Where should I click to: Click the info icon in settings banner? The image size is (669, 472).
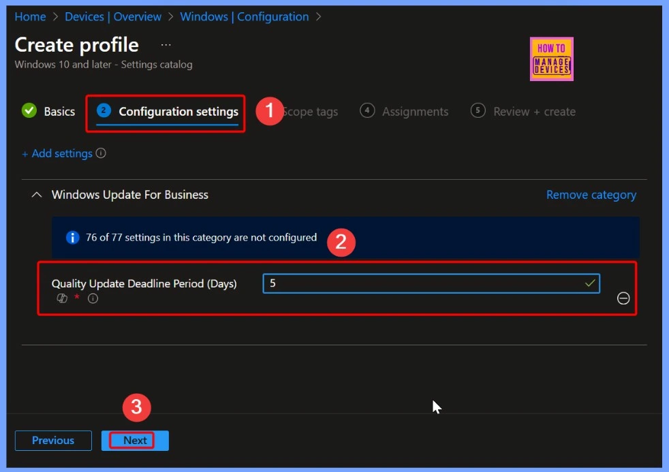[72, 238]
